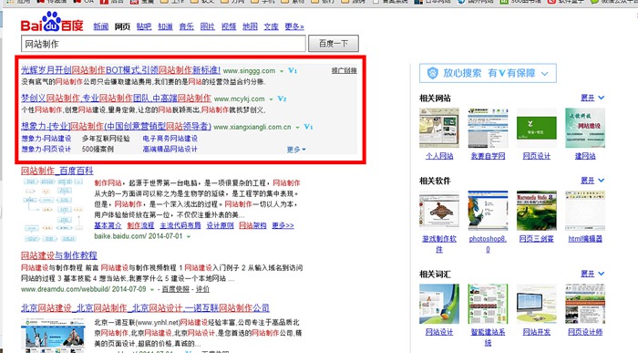Screen dimensions: 638x353
Task: Click the 网页三剑客 software thumbnail
Action: pyautogui.click(x=536, y=211)
